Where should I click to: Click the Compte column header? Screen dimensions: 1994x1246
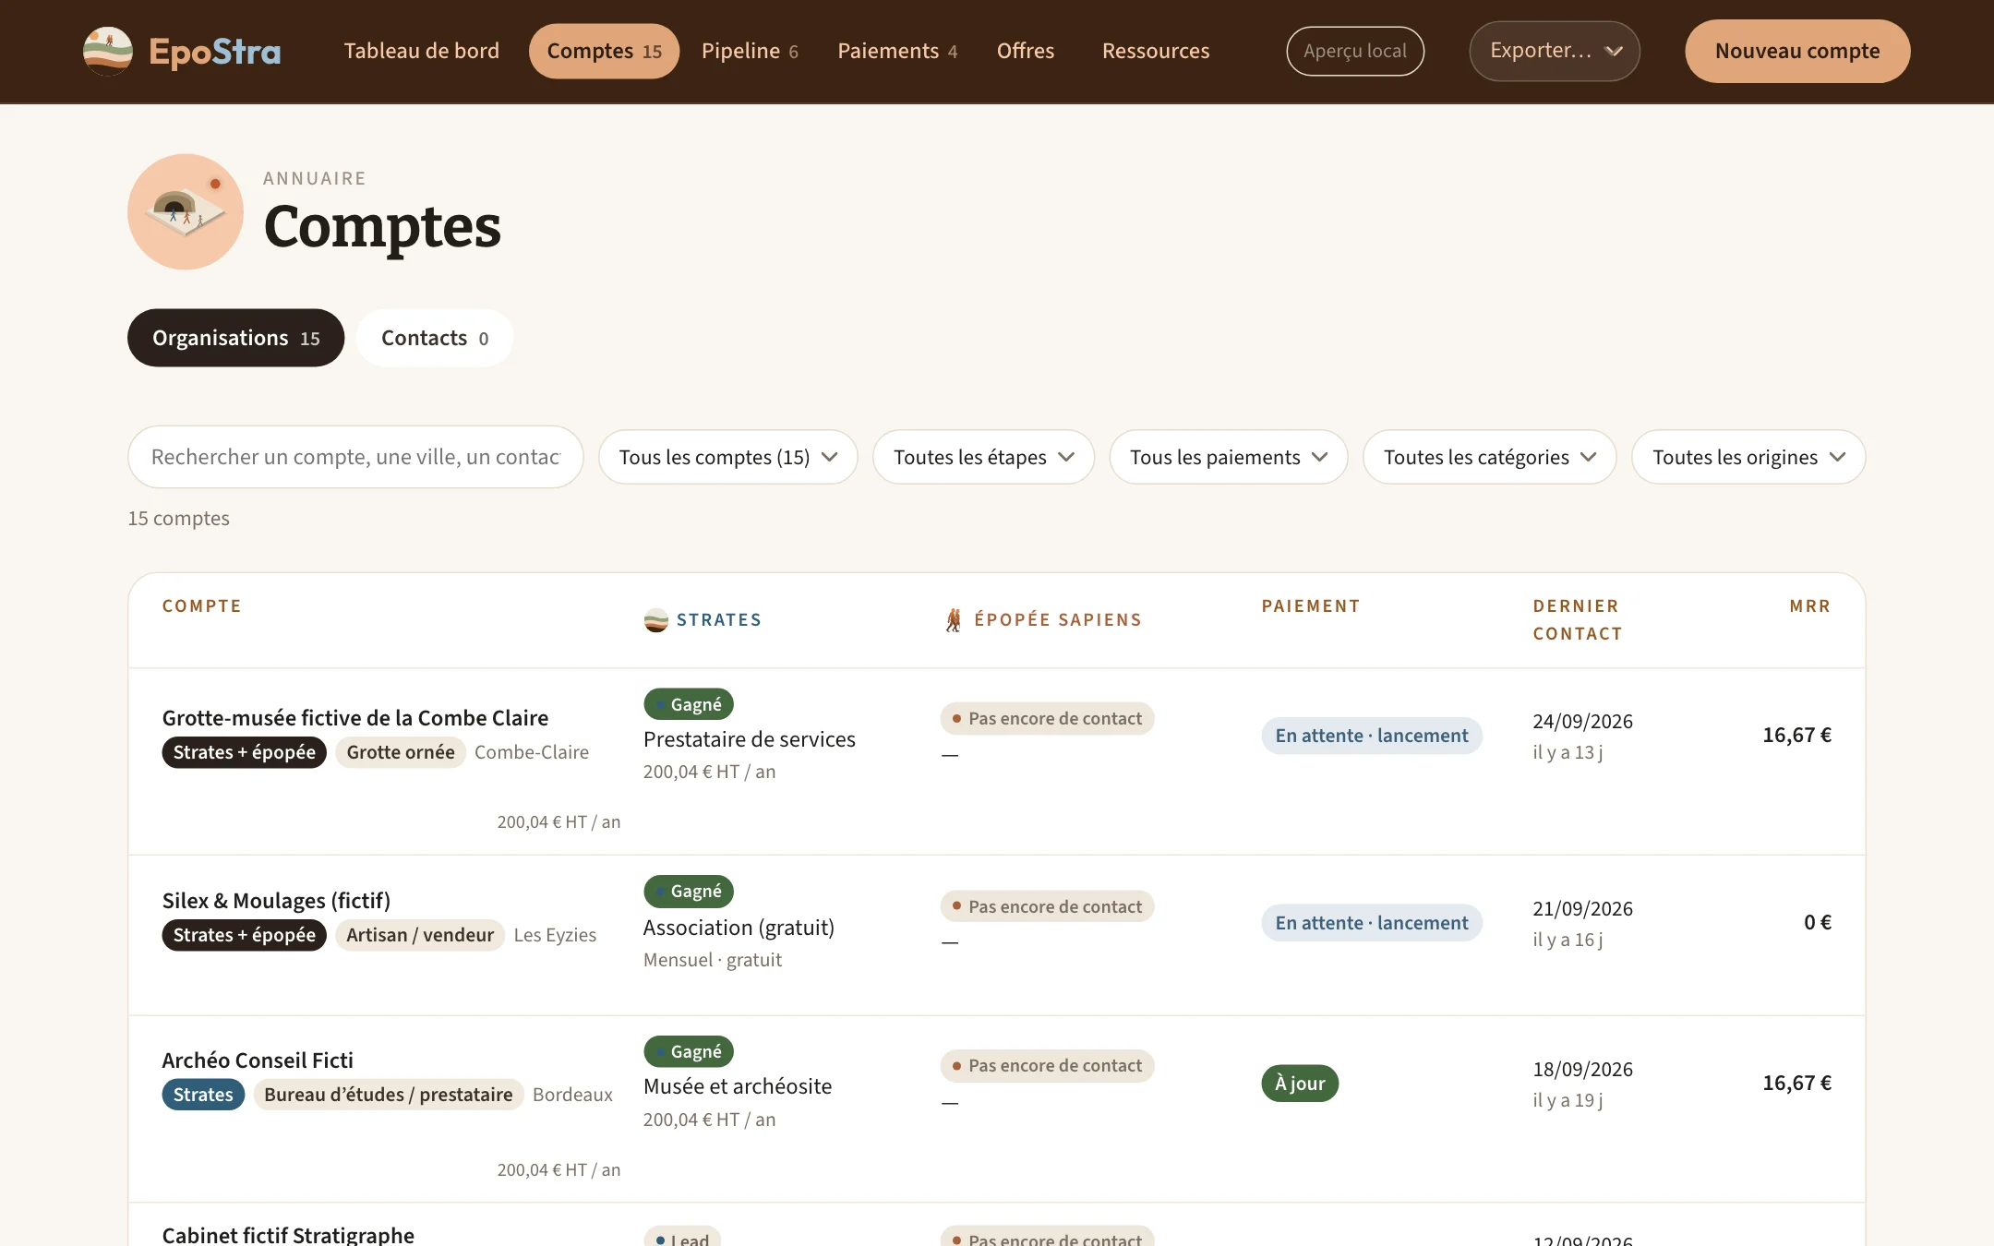[202, 606]
